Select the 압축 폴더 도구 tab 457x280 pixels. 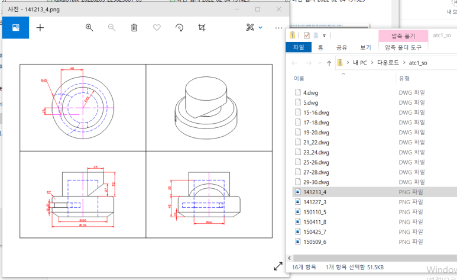click(403, 47)
